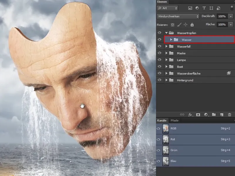Hide the Blau channel

158,161
